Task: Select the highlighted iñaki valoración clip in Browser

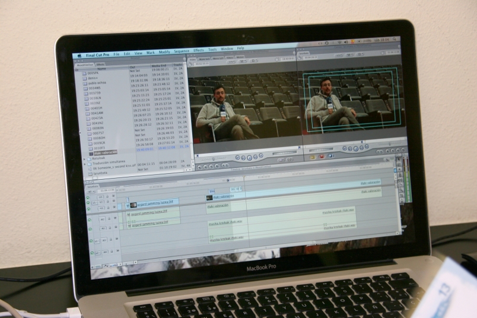Action: [104, 152]
